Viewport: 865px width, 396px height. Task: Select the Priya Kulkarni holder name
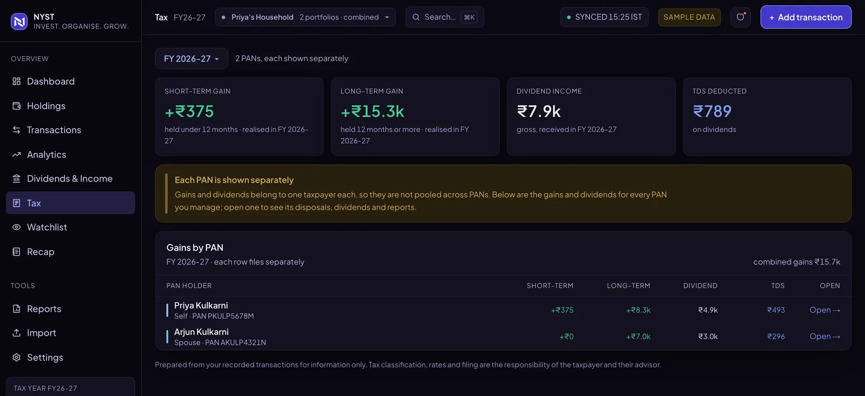point(201,305)
